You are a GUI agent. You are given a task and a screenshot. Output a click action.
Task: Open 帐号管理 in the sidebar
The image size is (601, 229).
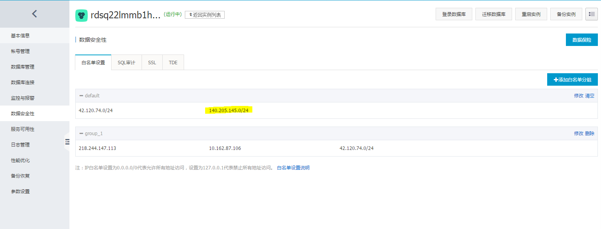click(35, 51)
